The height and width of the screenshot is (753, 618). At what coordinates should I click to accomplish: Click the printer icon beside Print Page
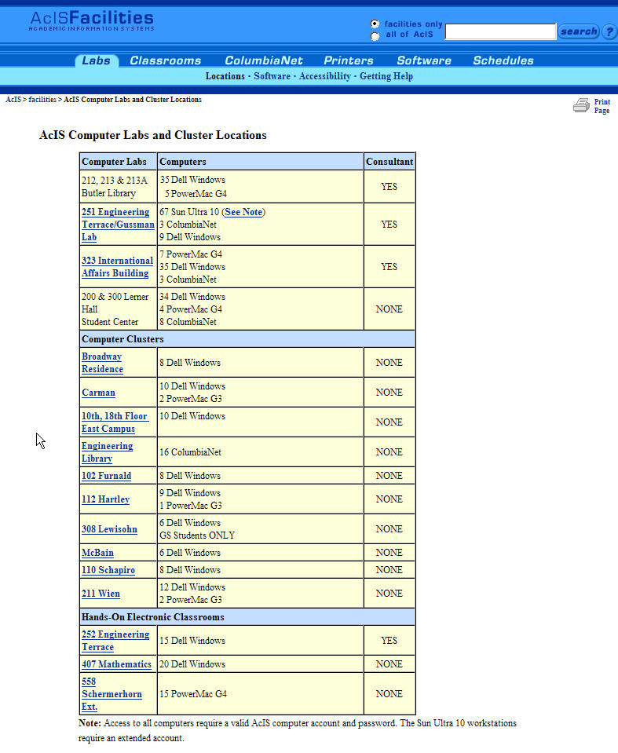tap(581, 105)
